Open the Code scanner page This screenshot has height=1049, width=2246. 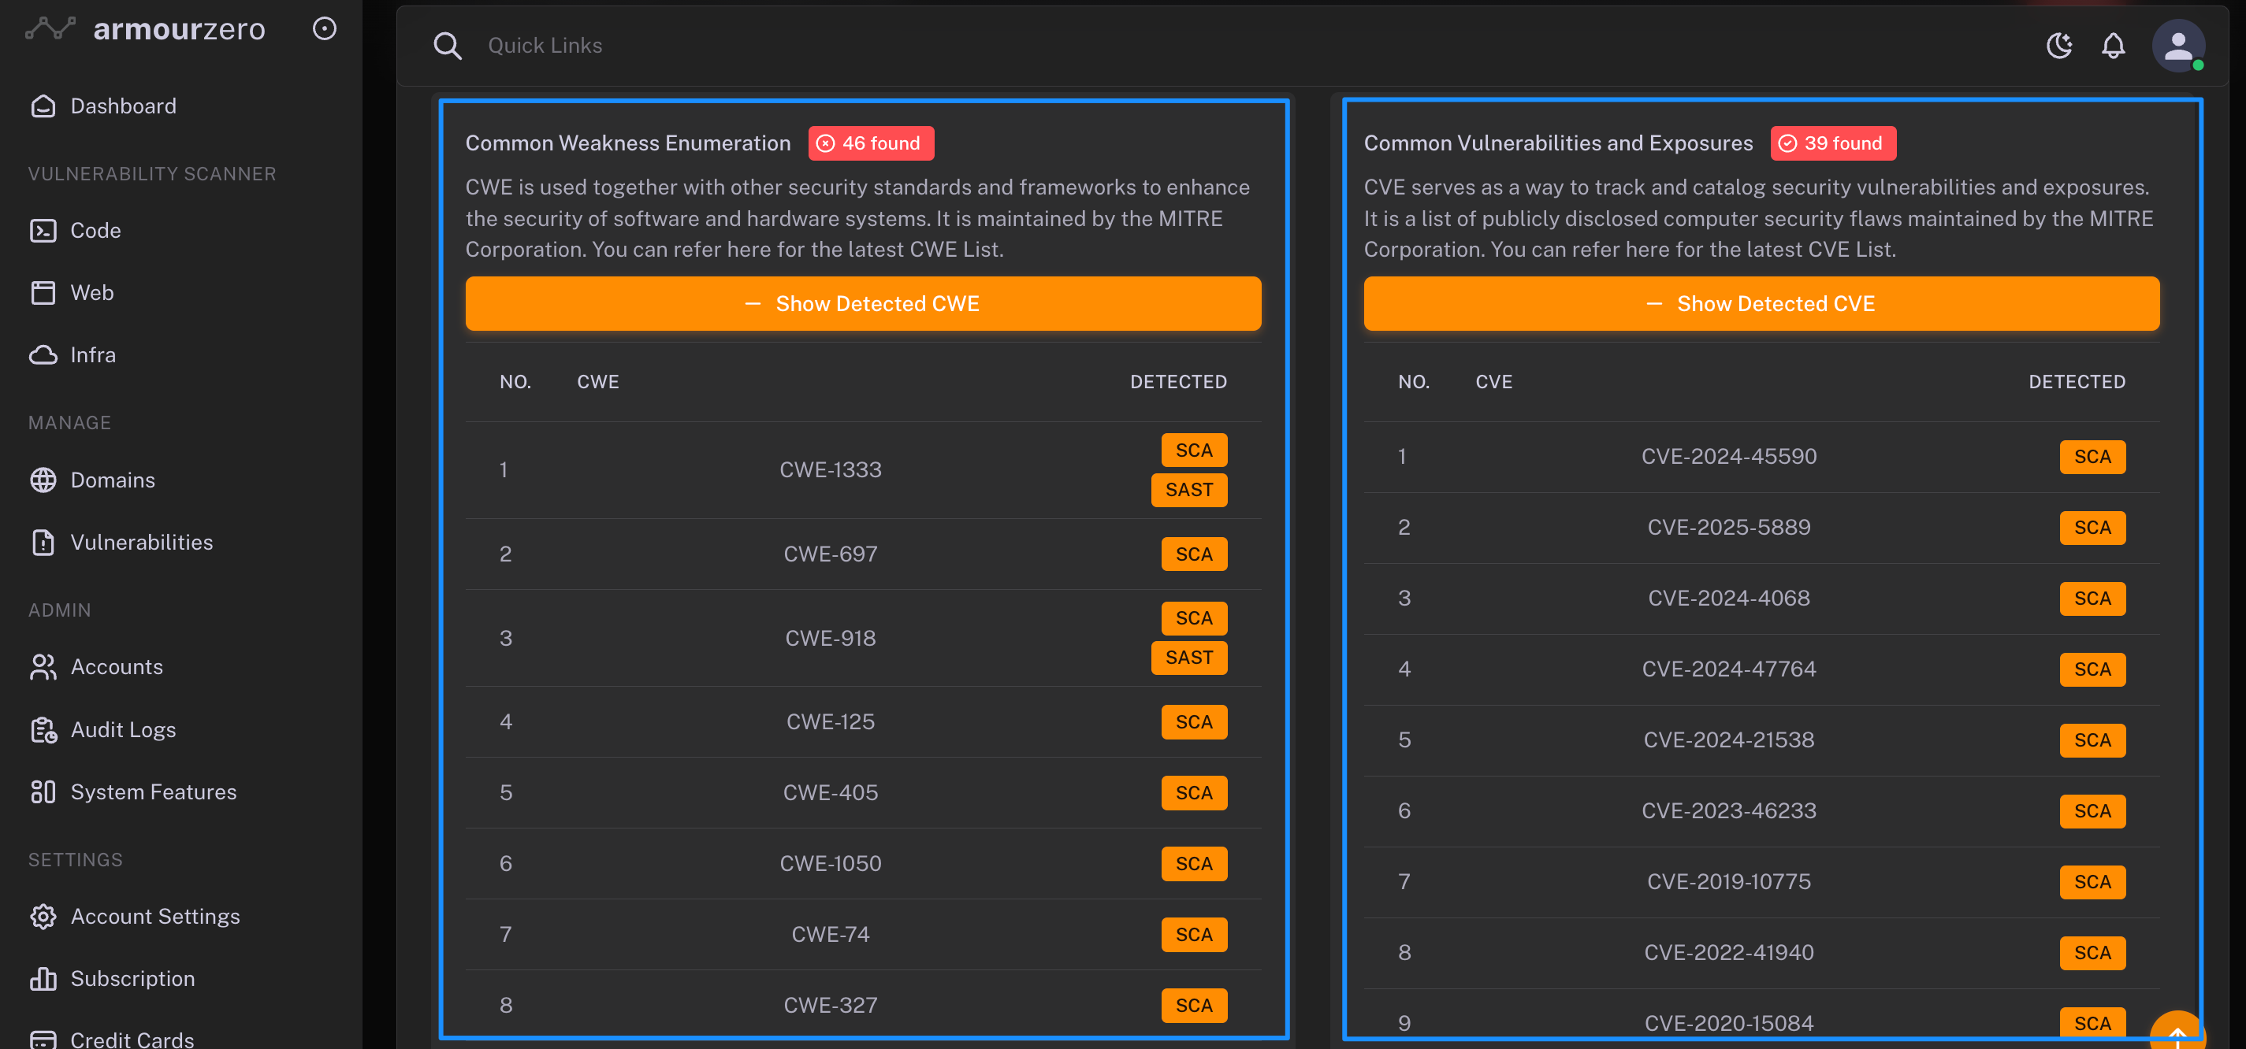[95, 231]
